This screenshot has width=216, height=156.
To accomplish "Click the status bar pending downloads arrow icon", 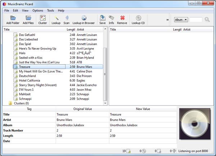I will [x=174, y=151].
